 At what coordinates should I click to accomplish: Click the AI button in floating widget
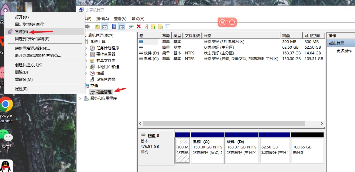coord(222,23)
